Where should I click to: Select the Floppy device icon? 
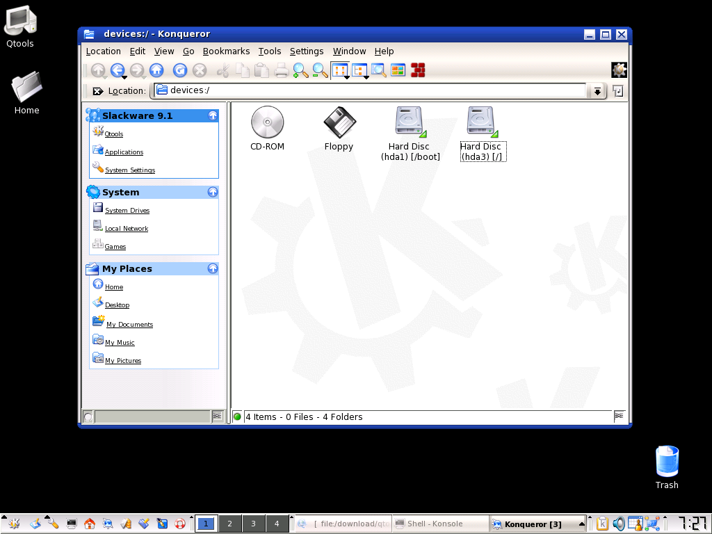[x=339, y=129]
